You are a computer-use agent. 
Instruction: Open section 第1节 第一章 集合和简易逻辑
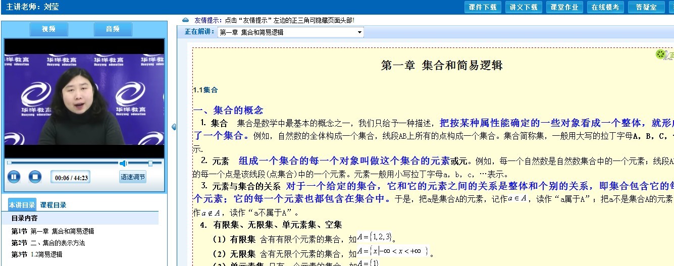(x=53, y=231)
